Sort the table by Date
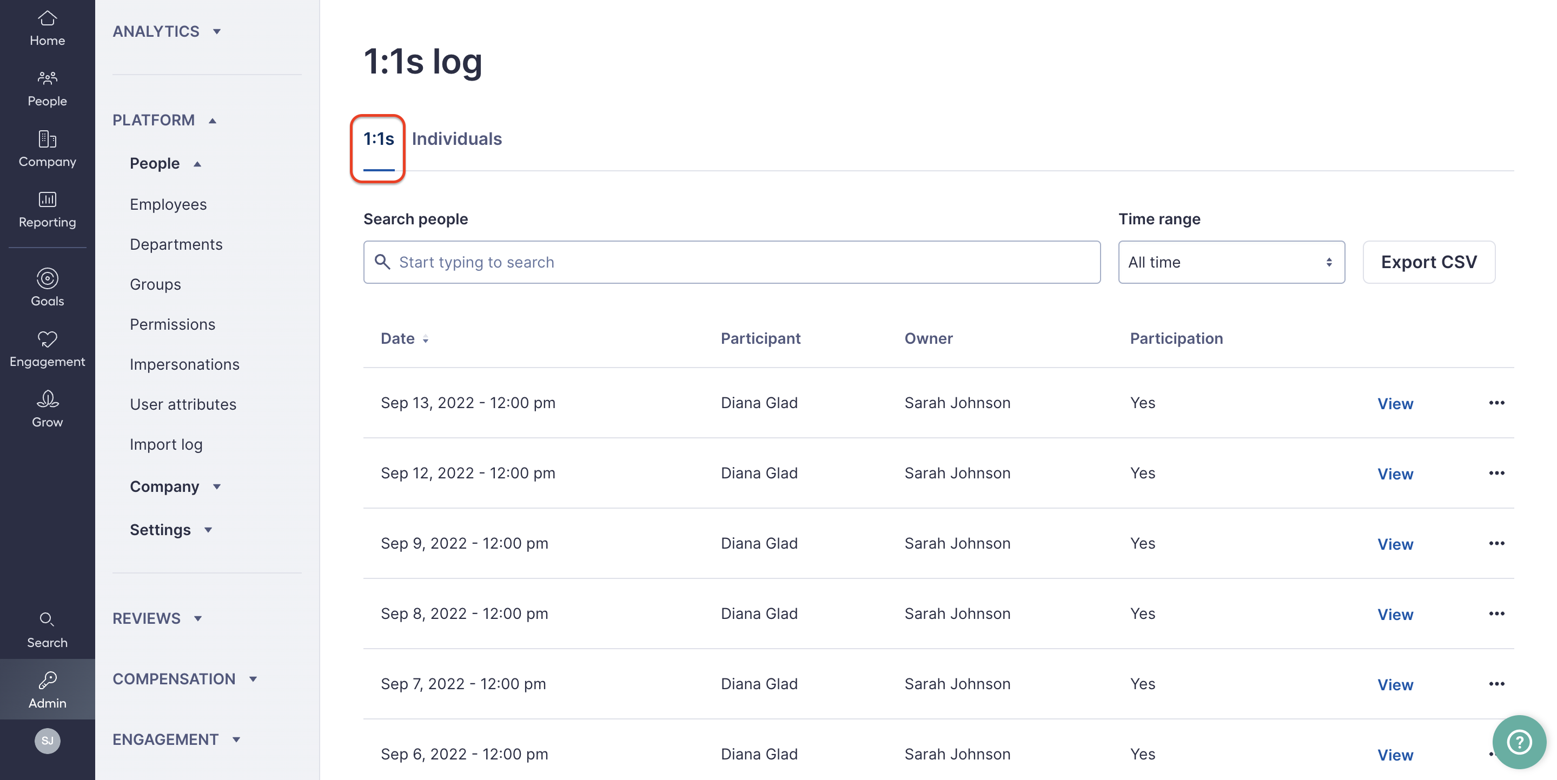1557x780 pixels. tap(404, 338)
